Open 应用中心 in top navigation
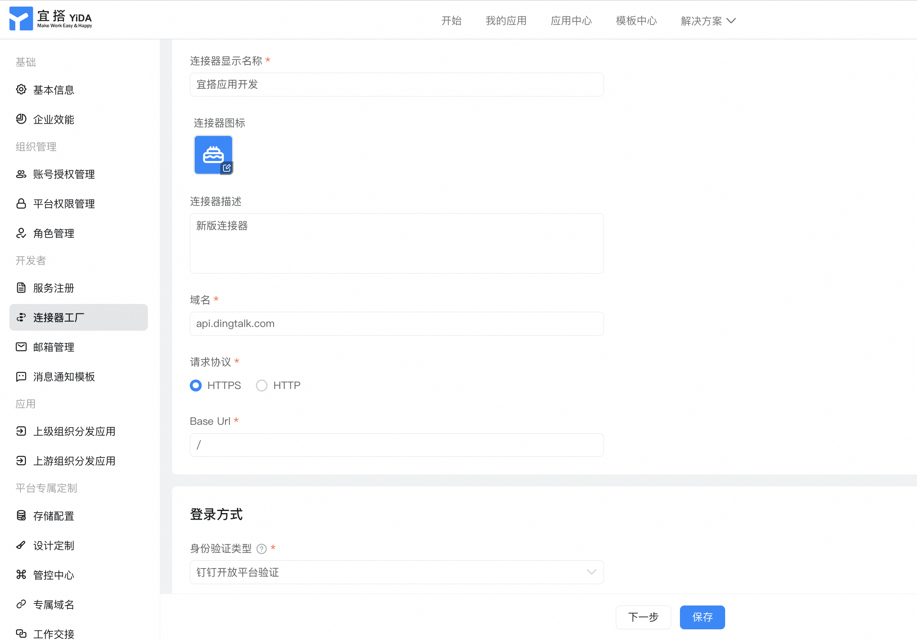Screen dimensions: 917x640 pos(571,21)
